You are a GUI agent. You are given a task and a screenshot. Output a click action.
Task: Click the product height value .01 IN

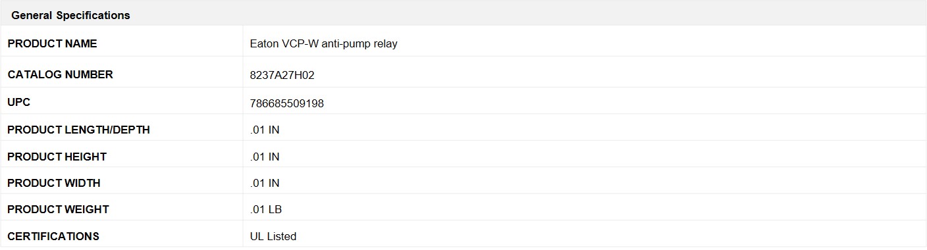265,157
